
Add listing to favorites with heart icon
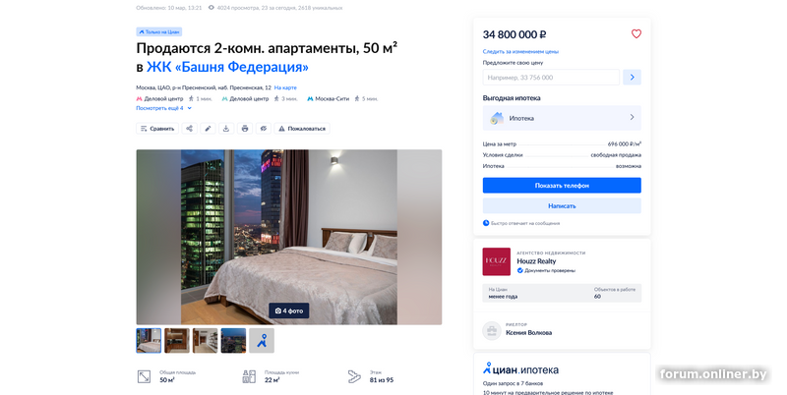pos(636,34)
